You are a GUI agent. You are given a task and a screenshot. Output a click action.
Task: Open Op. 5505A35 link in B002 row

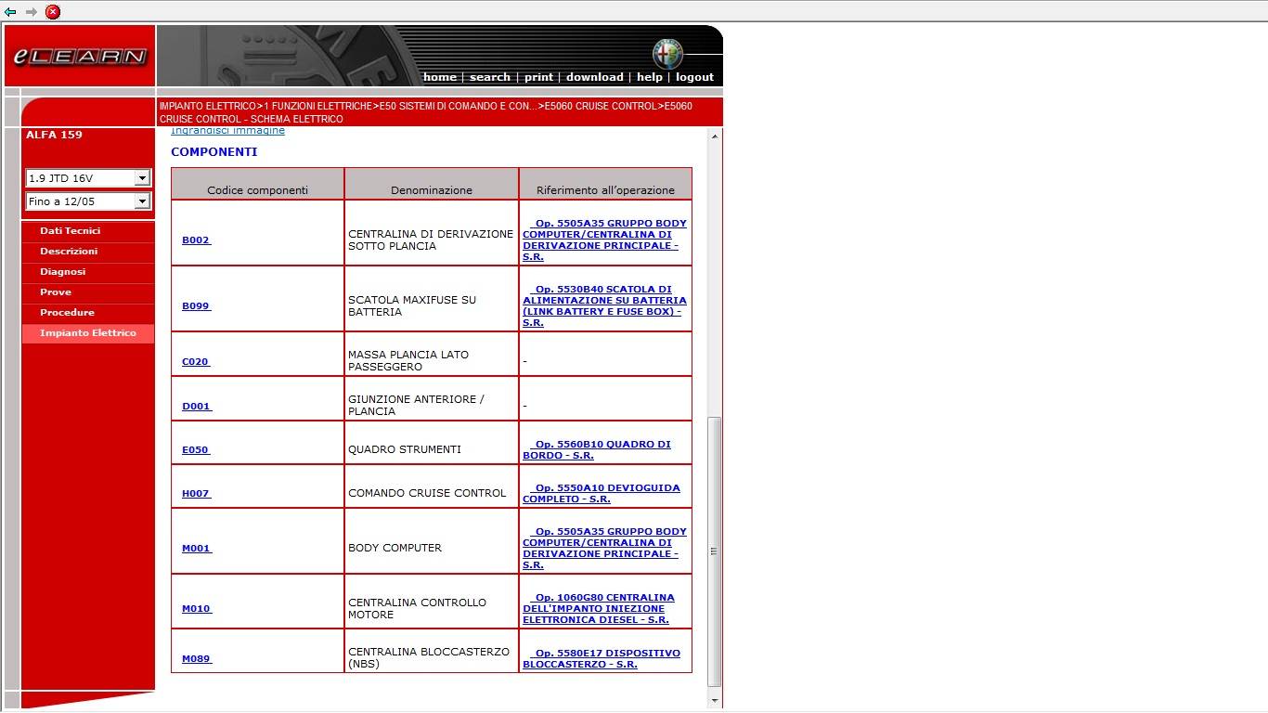click(604, 240)
